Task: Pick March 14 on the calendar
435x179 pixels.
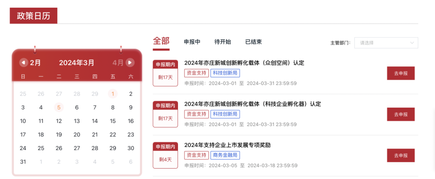Action: (x=95, y=121)
